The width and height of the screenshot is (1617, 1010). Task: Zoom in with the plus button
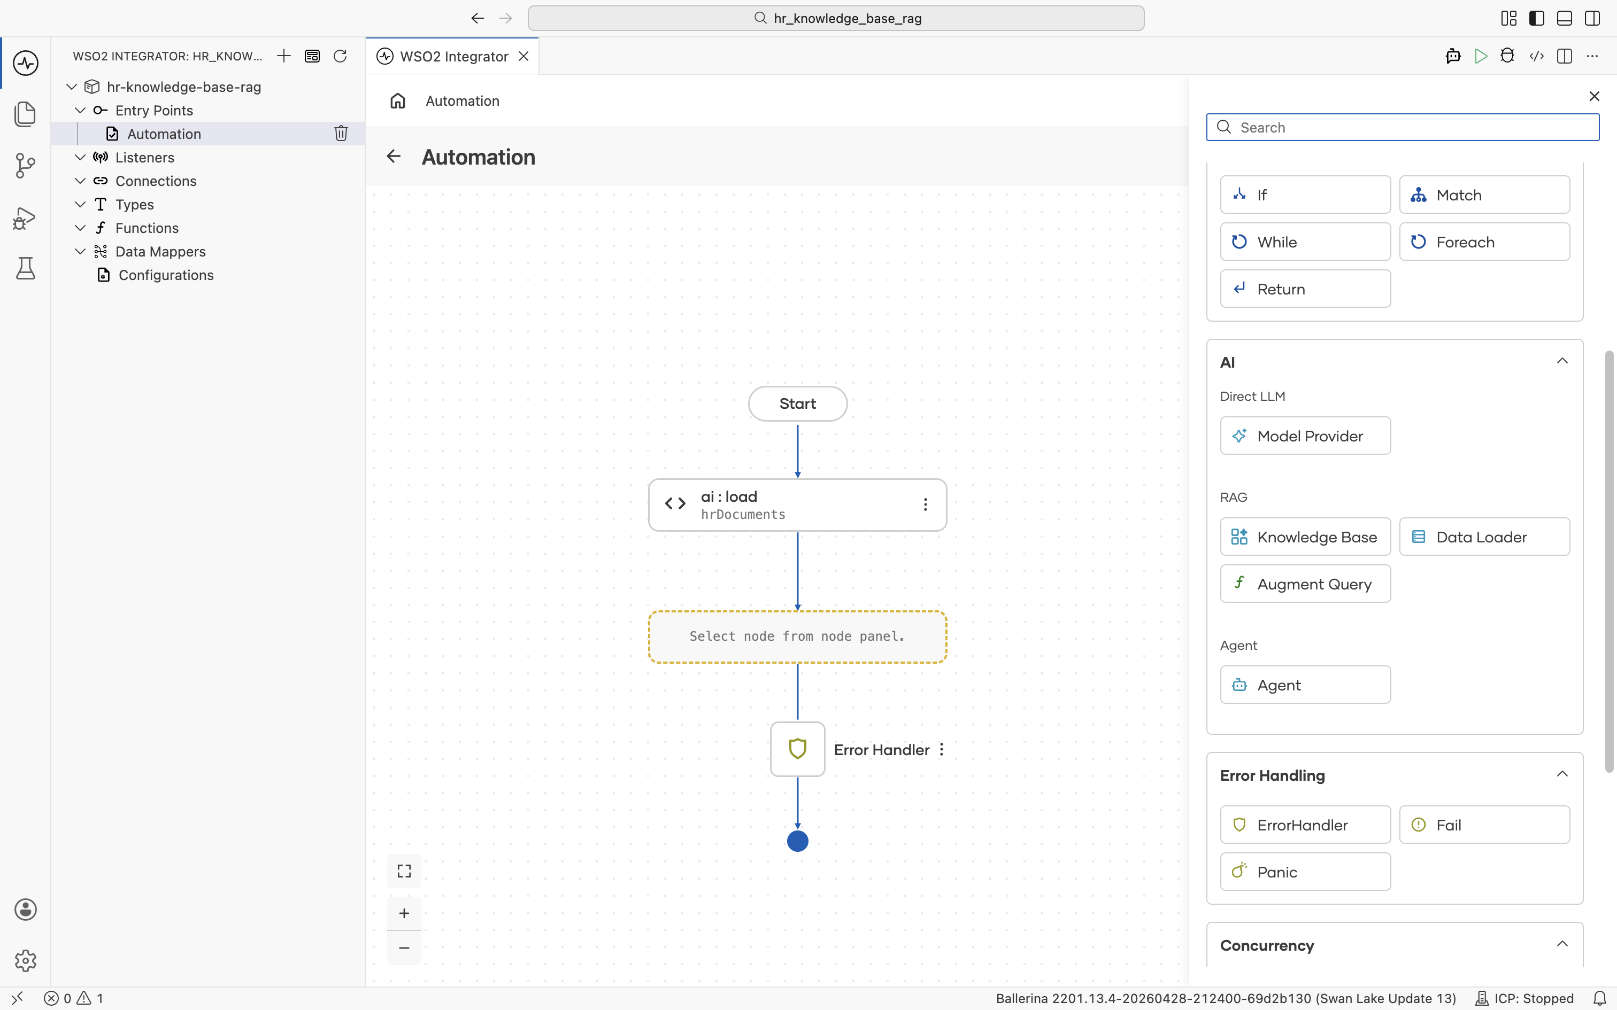(404, 913)
